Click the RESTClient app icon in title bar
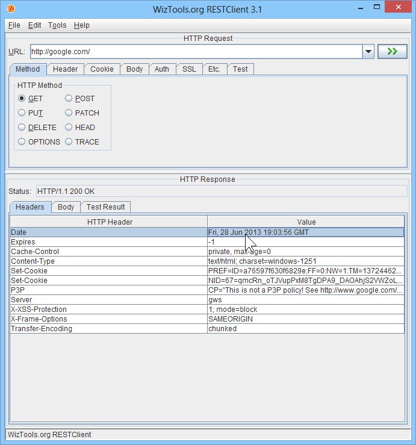 click(x=11, y=8)
